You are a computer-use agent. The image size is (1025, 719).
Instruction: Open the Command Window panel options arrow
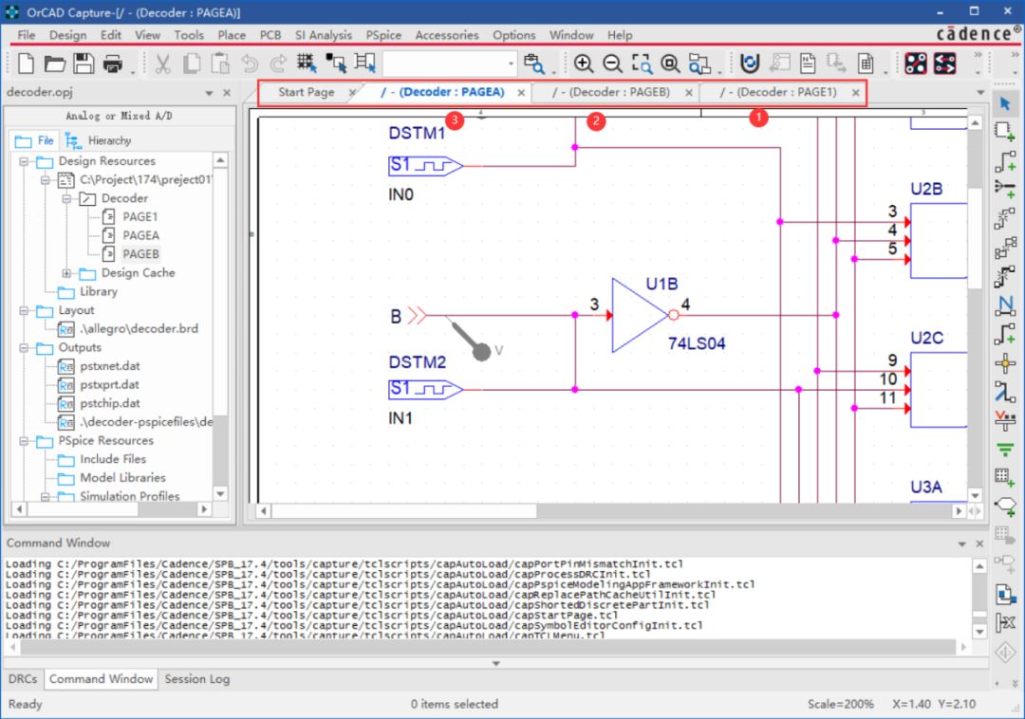click(x=961, y=544)
